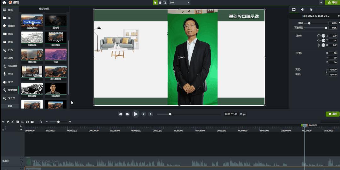The image size is (340, 170).
Task: Open the 交互性 interactivity tab
Action: 9,98
